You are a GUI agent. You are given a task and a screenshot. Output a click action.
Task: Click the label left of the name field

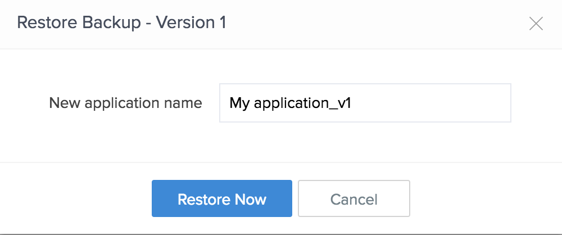pyautogui.click(x=125, y=103)
